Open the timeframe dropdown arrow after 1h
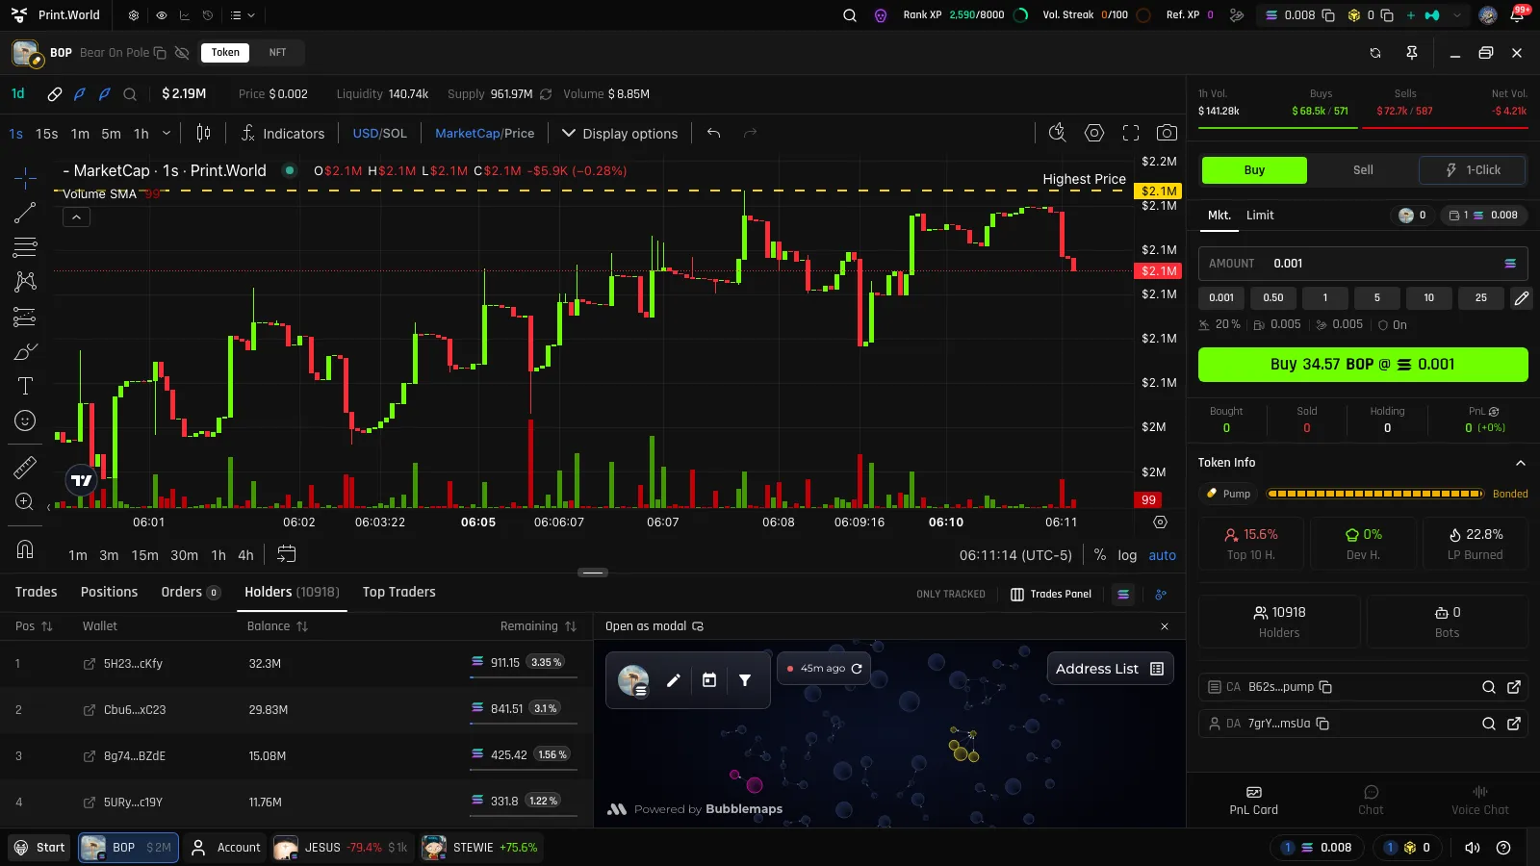 coord(167,133)
